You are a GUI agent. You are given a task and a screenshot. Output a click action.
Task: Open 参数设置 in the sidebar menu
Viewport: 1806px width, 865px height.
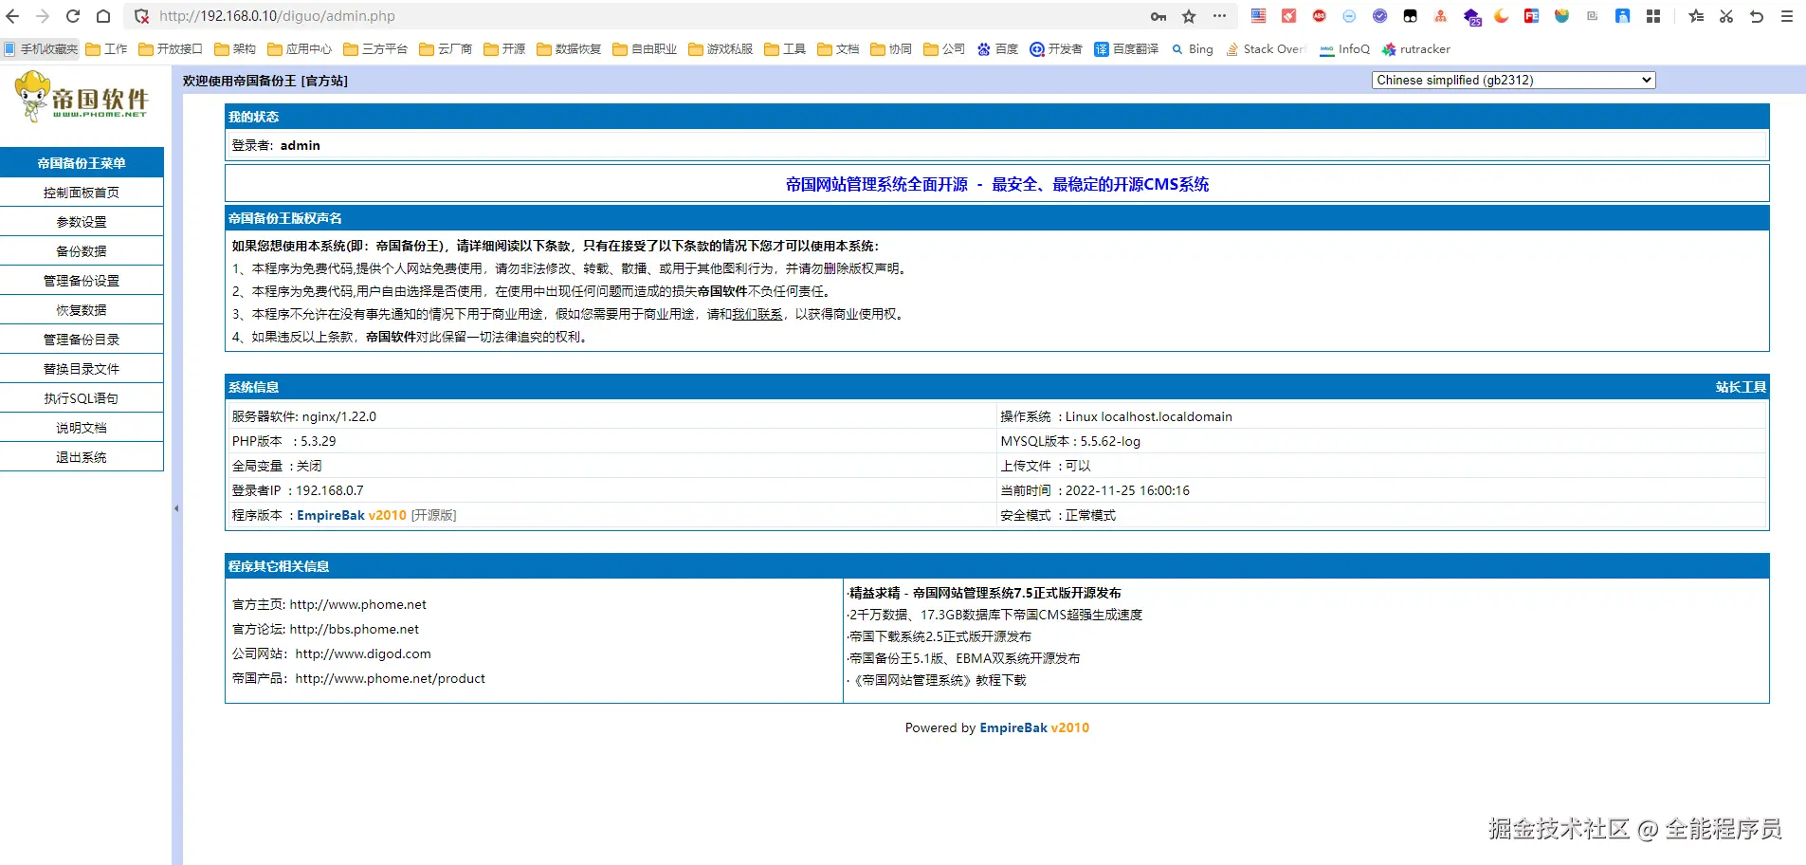[82, 222]
